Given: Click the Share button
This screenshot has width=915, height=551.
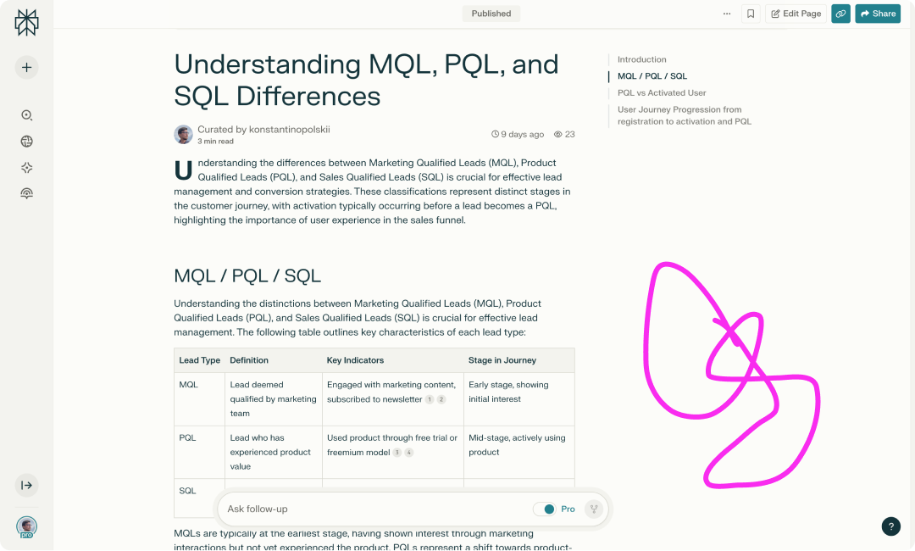Looking at the screenshot, I should (x=877, y=14).
